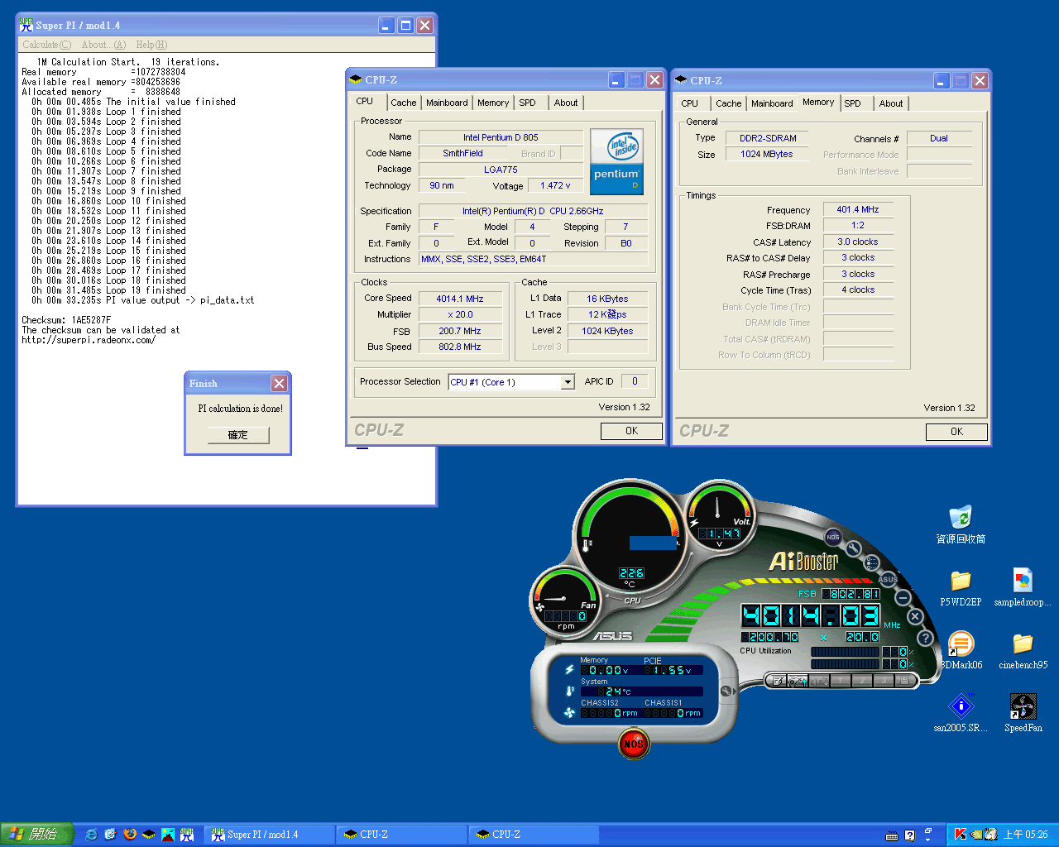The width and height of the screenshot is (1059, 847).
Task: Click the floppy save icon in AI Booster toolbar
Action: coord(905,681)
